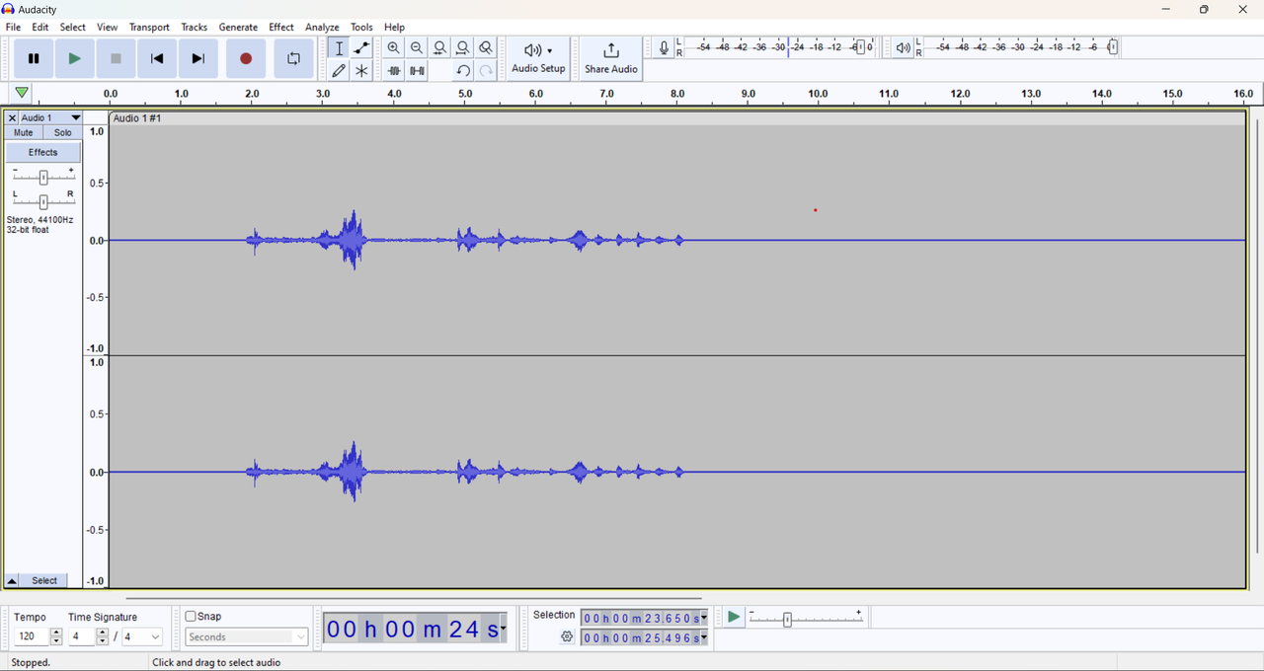Click Play-at-Speed green button
Viewport: 1264px width, 671px height.
(734, 618)
